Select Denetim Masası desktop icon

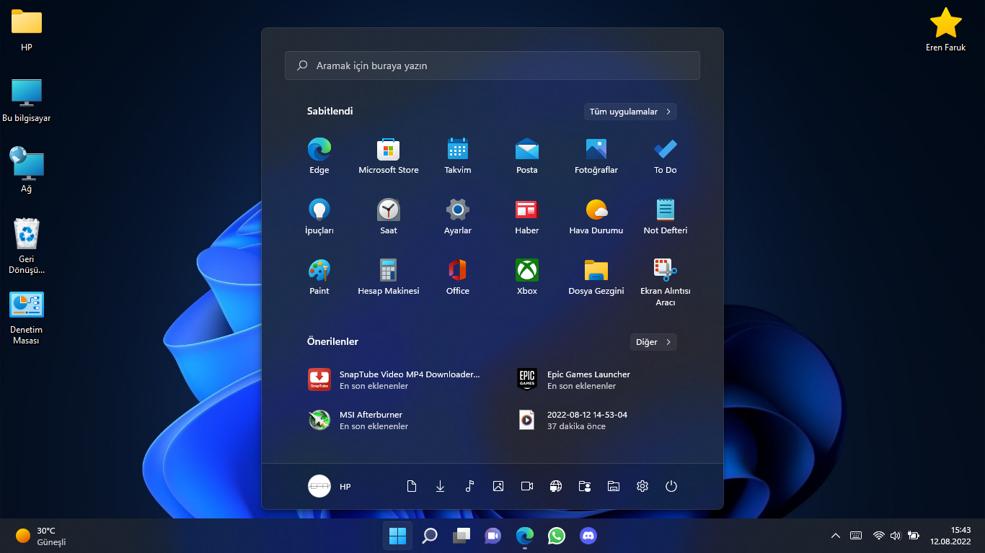(27, 318)
